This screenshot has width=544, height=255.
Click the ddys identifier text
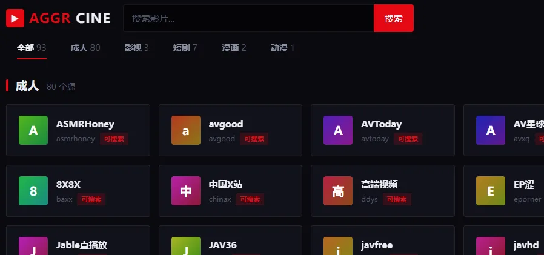tap(370, 199)
